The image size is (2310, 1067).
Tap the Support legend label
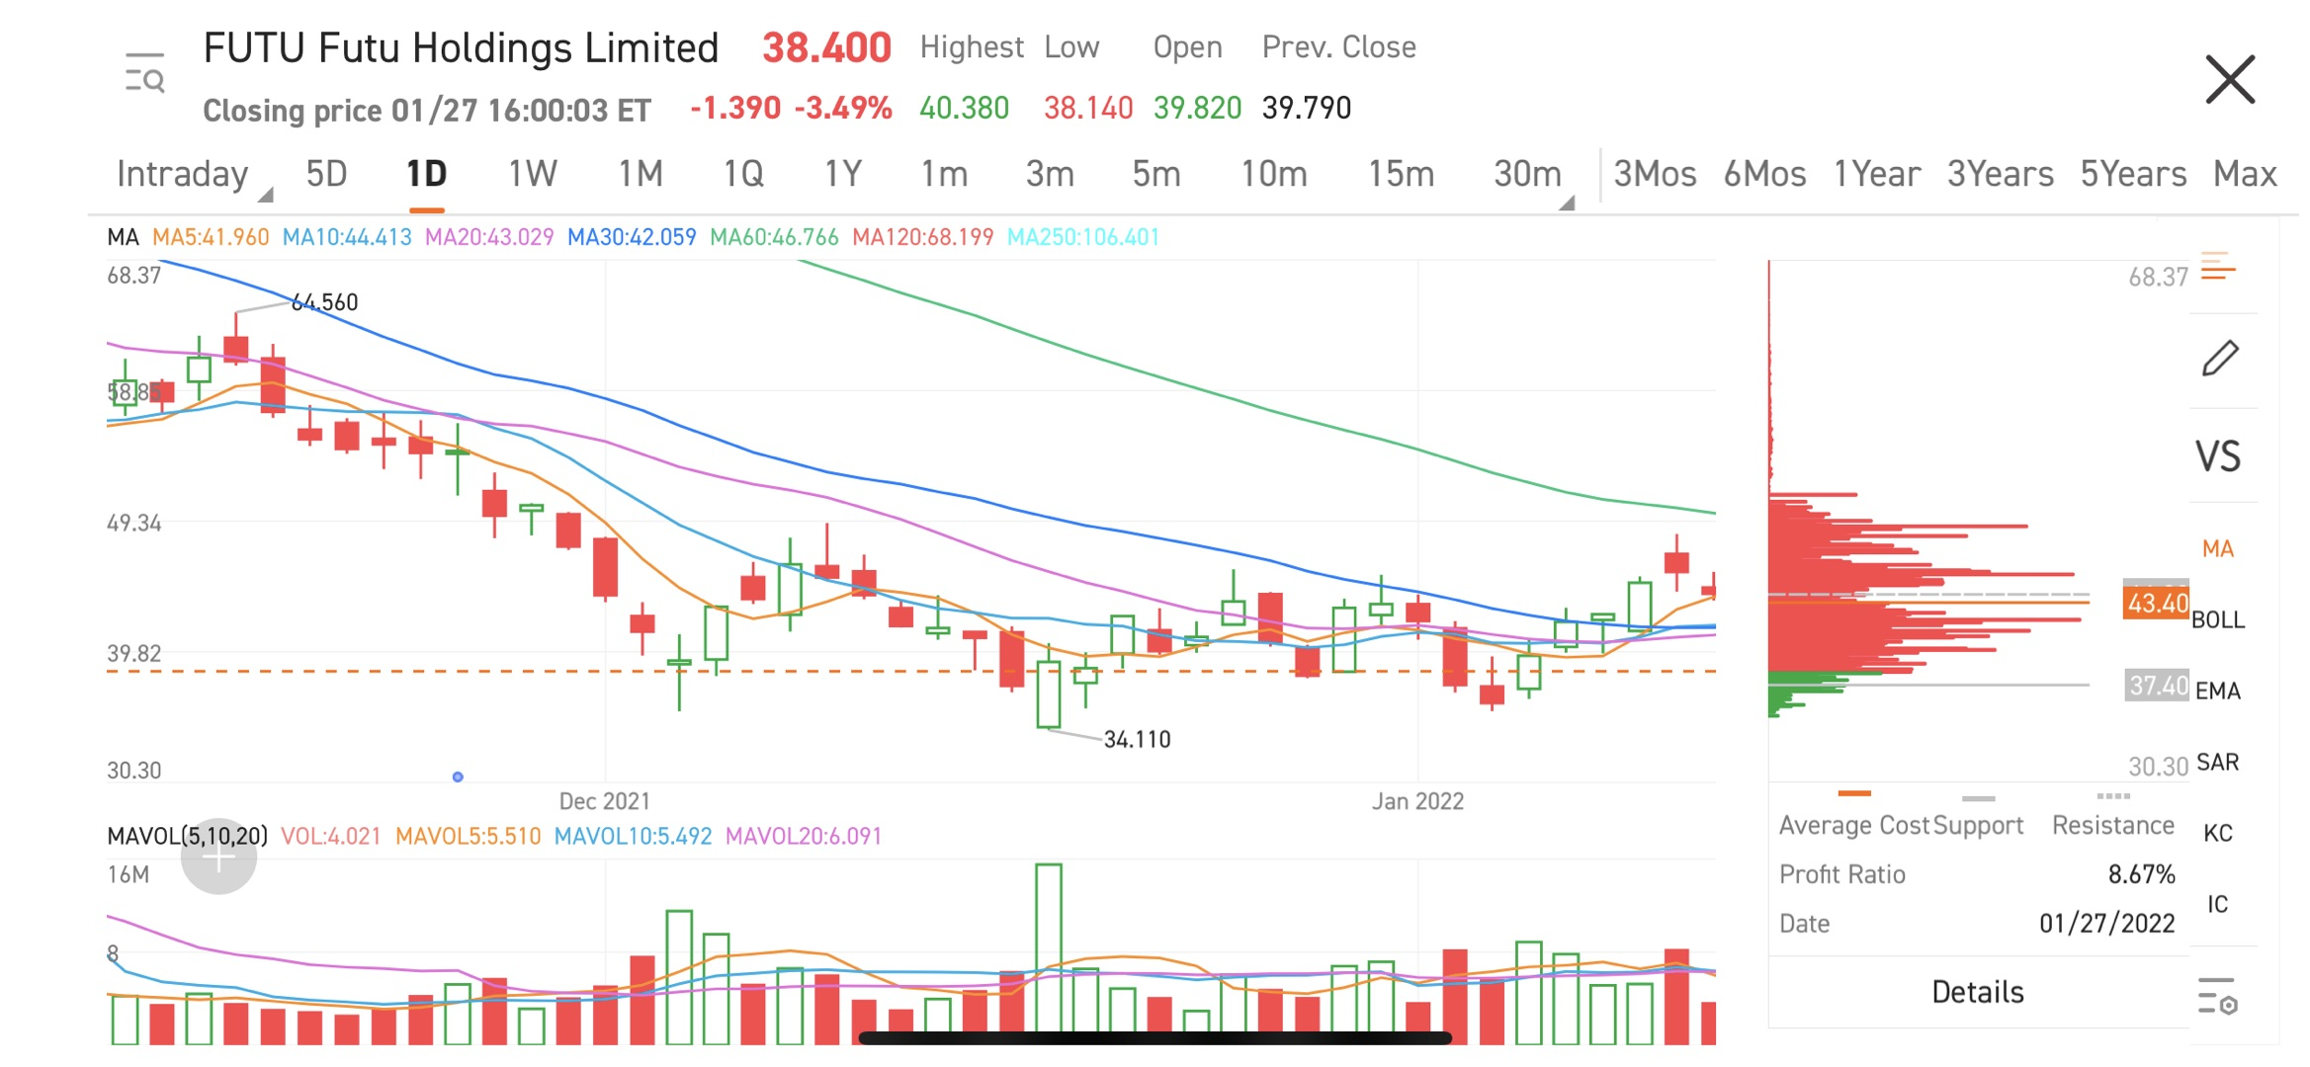[1979, 825]
